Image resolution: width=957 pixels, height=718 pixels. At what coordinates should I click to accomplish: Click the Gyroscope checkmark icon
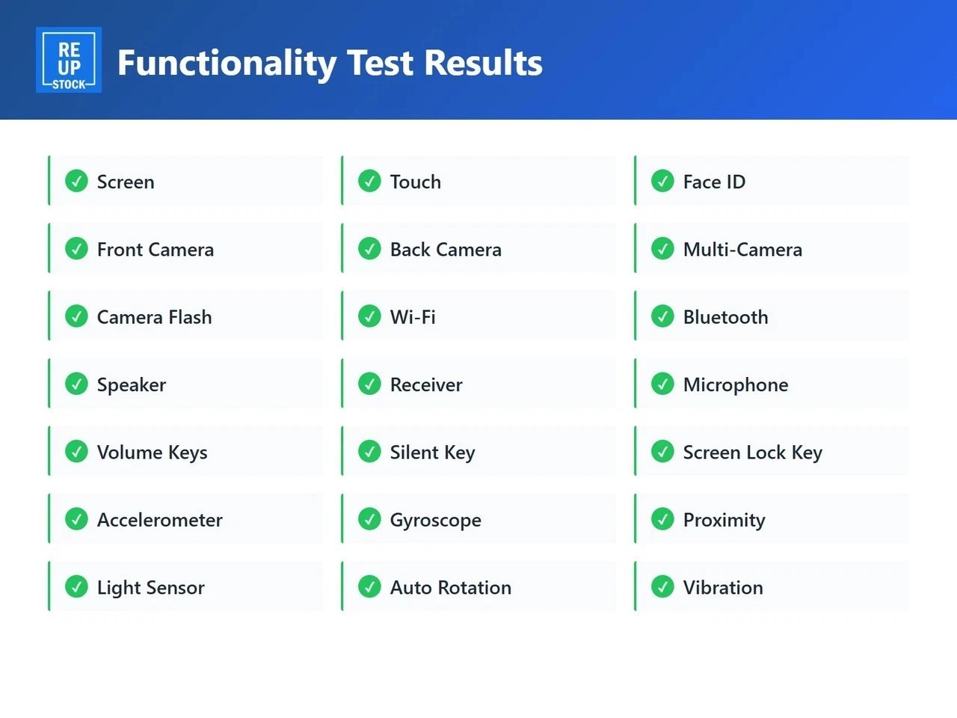[x=369, y=519]
